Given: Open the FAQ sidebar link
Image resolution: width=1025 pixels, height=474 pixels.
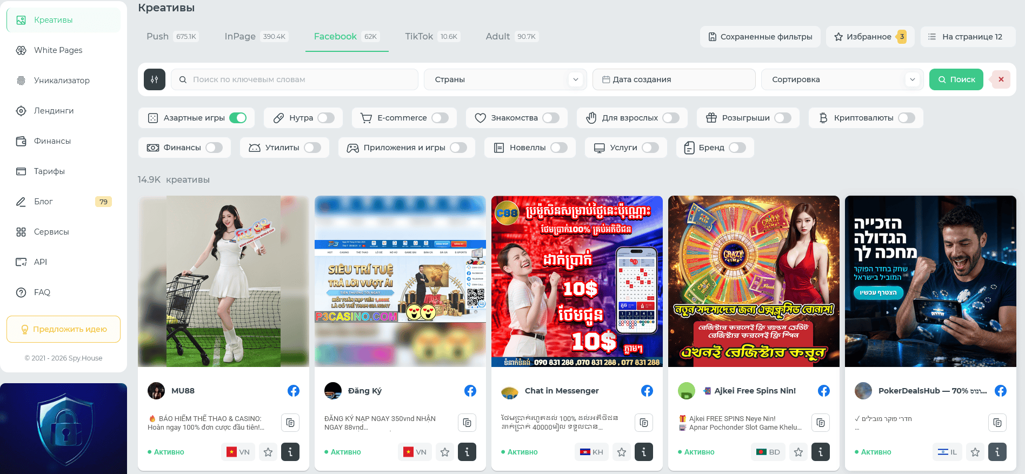Looking at the screenshot, I should pyautogui.click(x=64, y=292).
